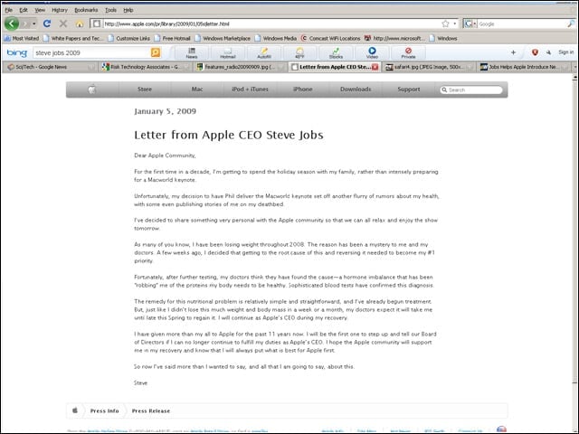
Task: Click the AutoFill toolbar button
Action: (264, 52)
